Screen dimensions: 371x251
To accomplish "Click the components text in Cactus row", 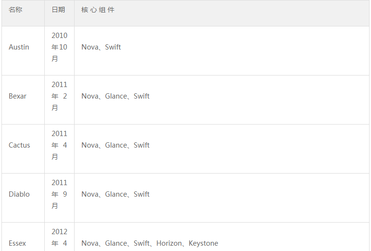I will pos(115,145).
